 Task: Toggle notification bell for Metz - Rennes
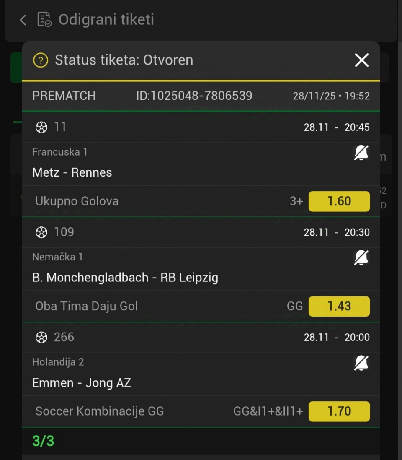coord(361,153)
